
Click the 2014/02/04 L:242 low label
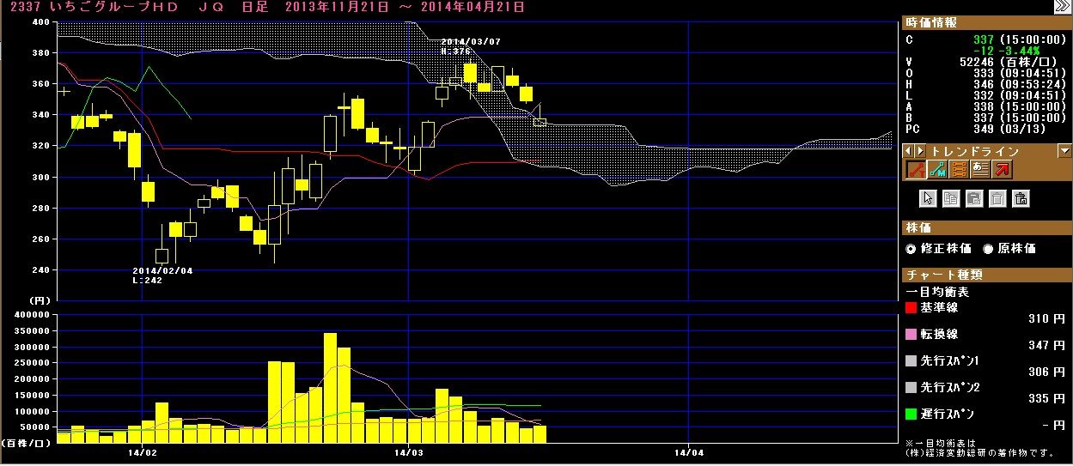162,275
